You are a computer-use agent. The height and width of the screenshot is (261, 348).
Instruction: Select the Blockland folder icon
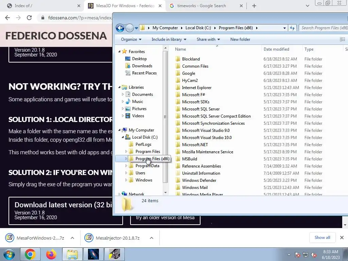[178, 59]
